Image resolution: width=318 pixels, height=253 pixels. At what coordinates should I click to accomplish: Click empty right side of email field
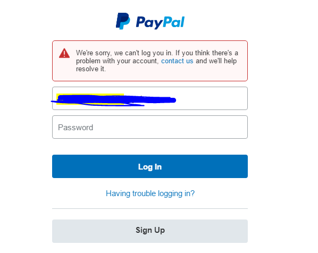tap(212, 98)
